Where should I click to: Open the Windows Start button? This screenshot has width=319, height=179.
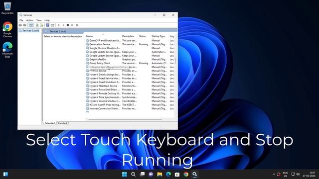[124, 174]
